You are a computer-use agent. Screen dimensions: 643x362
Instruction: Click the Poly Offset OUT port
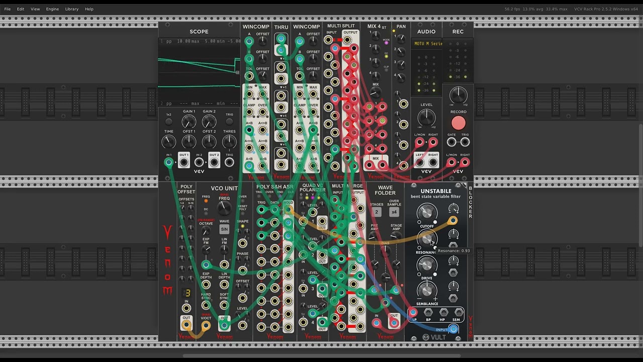(x=186, y=325)
